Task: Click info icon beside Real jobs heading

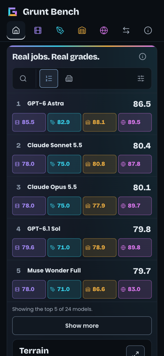Action: [x=143, y=57]
